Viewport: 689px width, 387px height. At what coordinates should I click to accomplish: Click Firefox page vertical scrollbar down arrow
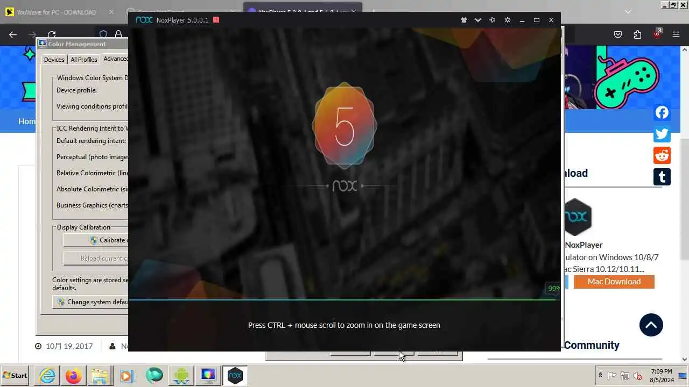(685, 359)
